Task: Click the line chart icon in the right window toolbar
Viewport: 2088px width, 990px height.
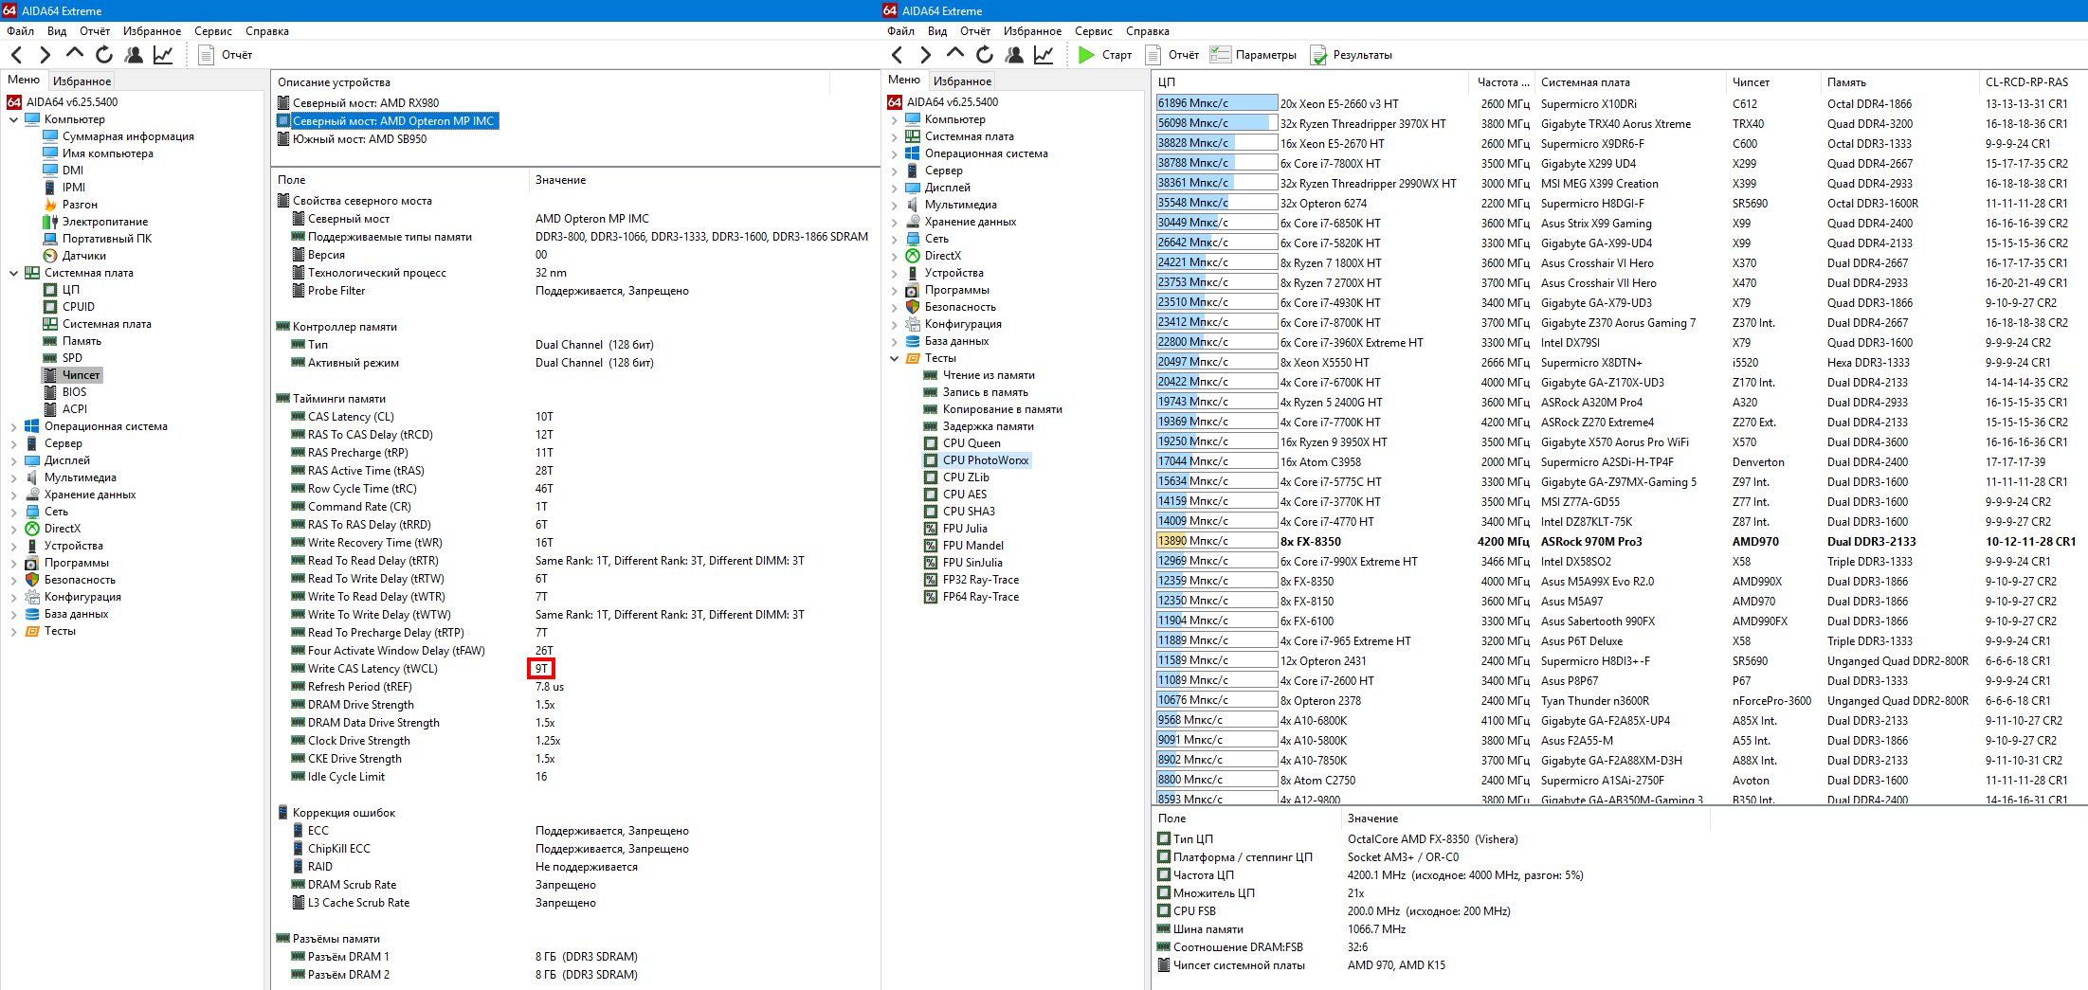Action: point(1044,55)
